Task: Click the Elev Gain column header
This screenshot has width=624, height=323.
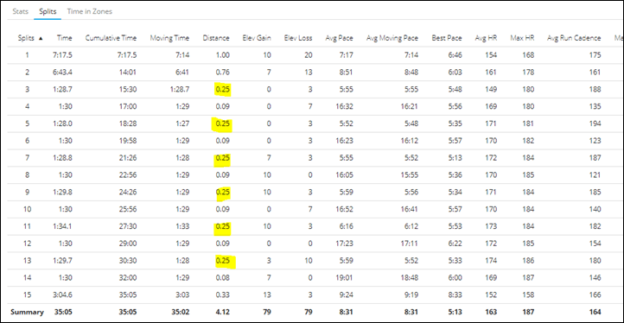Action: 257,38
